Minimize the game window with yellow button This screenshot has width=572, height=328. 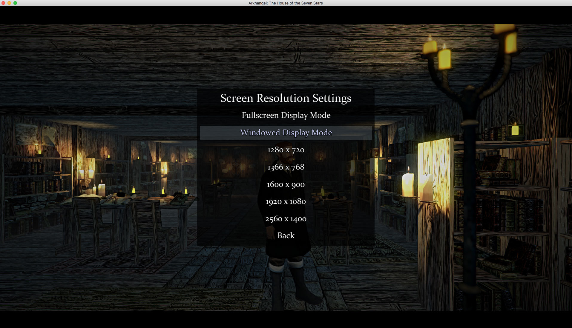9,3
